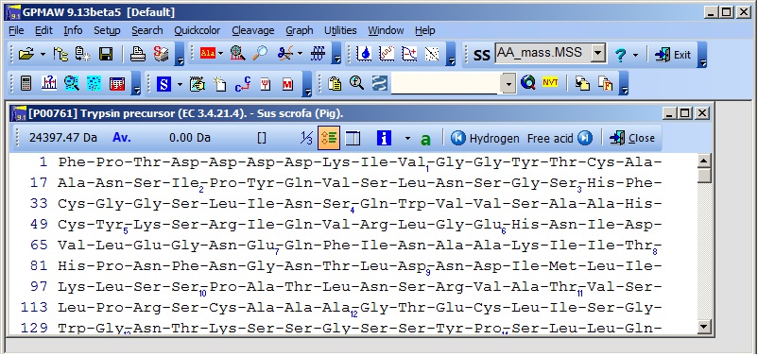Click the blue coil helix icon

click(318, 53)
